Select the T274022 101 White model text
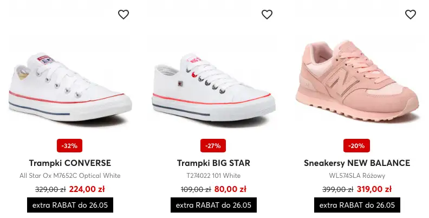This screenshot has height=218, width=429. click(x=213, y=176)
